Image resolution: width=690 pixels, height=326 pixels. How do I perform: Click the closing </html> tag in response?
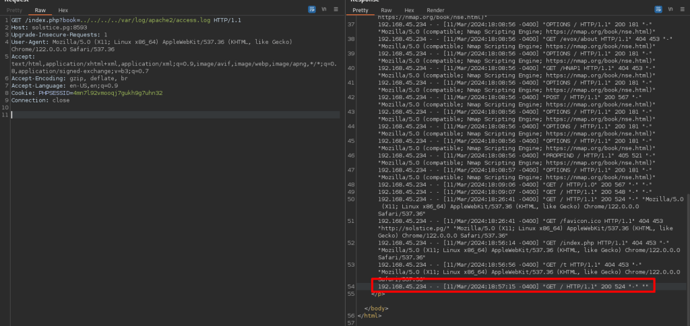click(x=369, y=315)
